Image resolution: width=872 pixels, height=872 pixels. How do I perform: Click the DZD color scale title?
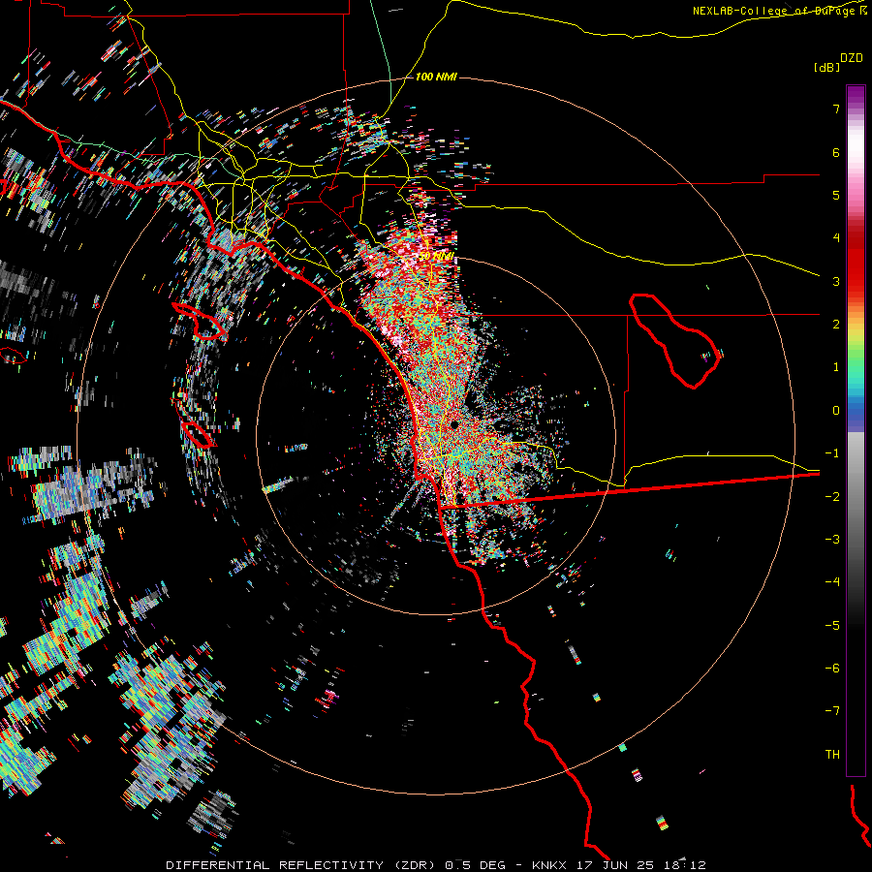[x=851, y=58]
